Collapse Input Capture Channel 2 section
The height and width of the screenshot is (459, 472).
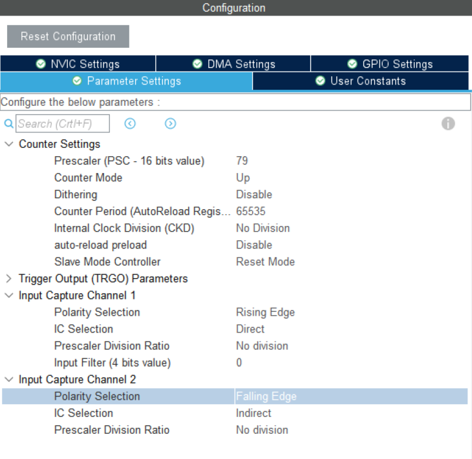coord(9,380)
